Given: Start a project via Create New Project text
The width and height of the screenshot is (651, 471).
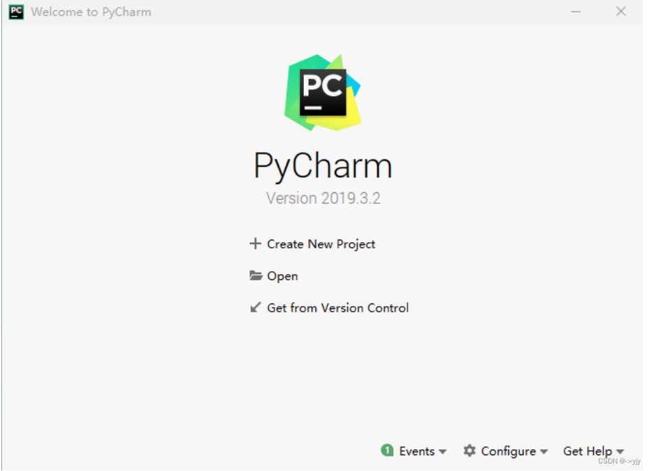Looking at the screenshot, I should pos(321,244).
